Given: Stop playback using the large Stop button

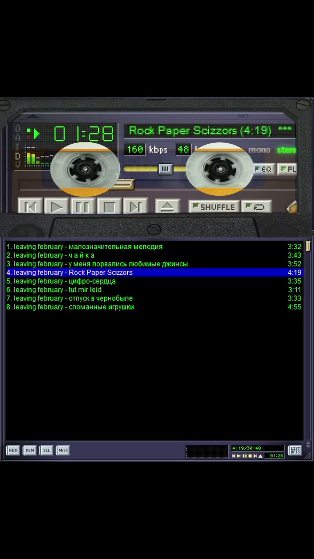Looking at the screenshot, I should click(x=109, y=207).
